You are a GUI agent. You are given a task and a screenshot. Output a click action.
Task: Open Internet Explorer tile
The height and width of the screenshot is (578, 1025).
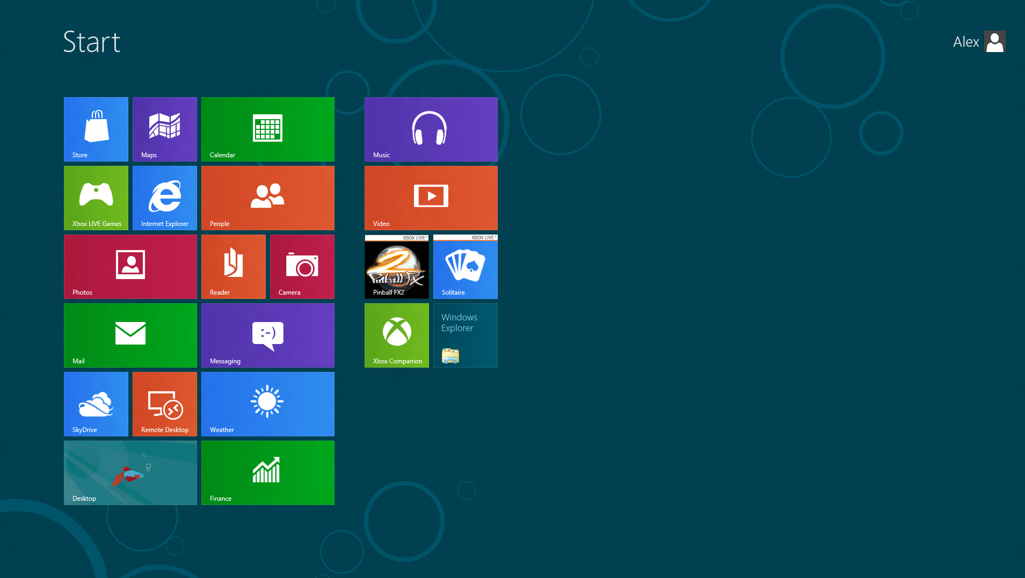pyautogui.click(x=165, y=198)
